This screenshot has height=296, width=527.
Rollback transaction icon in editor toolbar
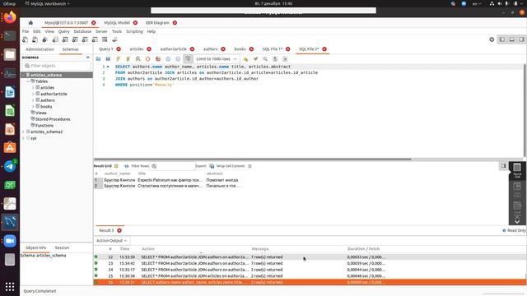tap(178, 59)
